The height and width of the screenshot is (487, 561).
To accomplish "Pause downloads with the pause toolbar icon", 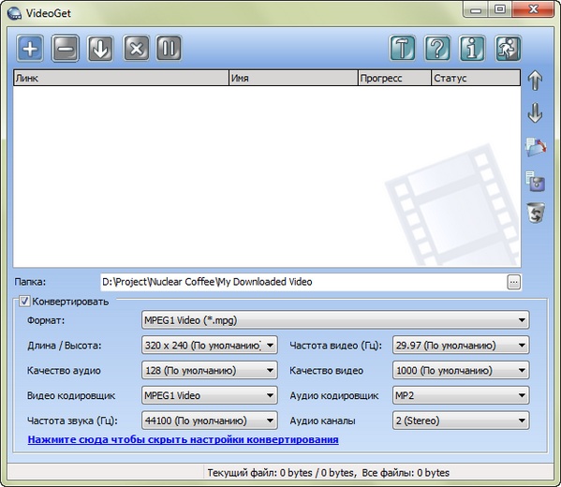I will tap(169, 49).
